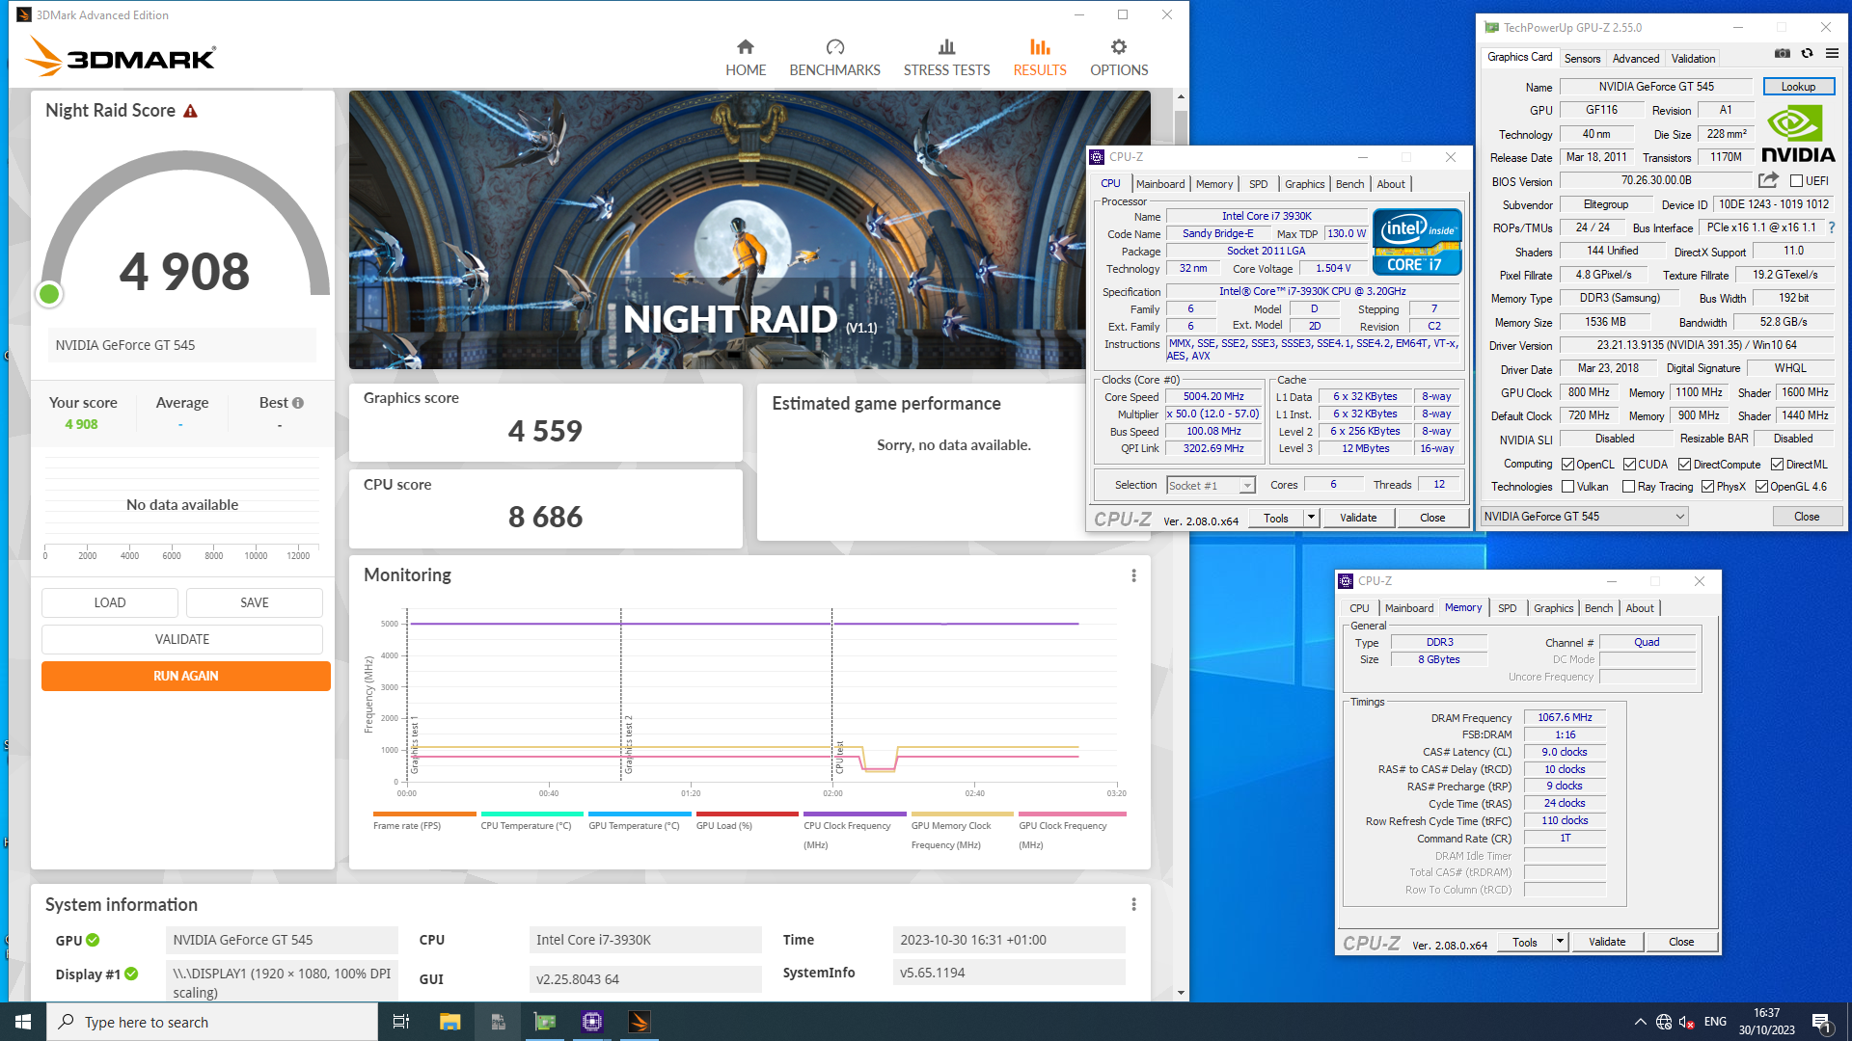Click the GPU-Z BIOS share/export icon
This screenshot has width=1852, height=1041.
click(x=1768, y=180)
